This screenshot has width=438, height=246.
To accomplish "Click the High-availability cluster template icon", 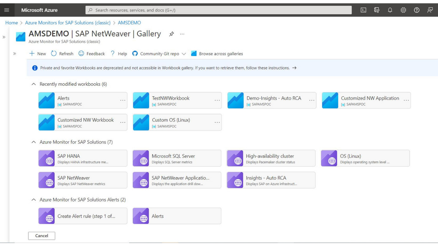I will click(235, 158).
